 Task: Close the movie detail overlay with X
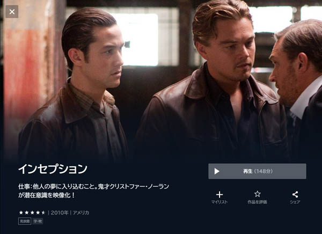click(x=12, y=12)
